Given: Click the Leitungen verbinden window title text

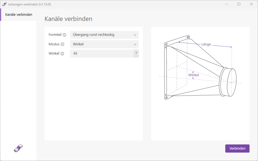Looking at the screenshot, I should (29, 4).
